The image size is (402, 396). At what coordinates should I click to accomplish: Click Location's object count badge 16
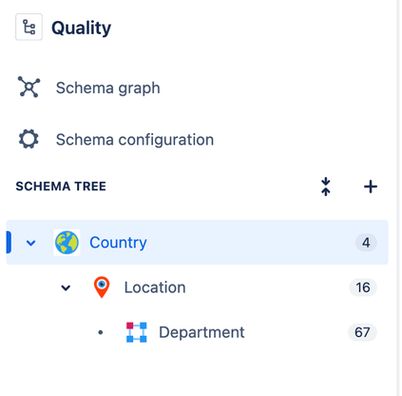pyautogui.click(x=363, y=287)
